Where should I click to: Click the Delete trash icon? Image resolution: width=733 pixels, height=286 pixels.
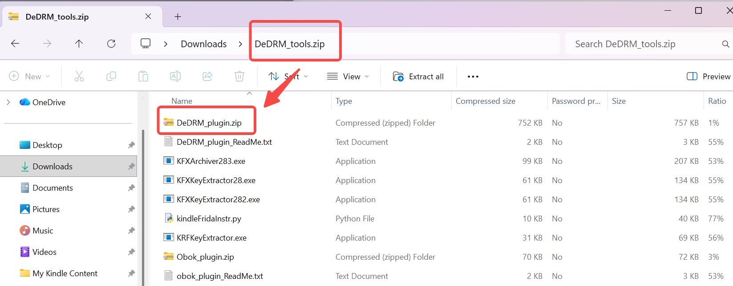click(x=239, y=77)
